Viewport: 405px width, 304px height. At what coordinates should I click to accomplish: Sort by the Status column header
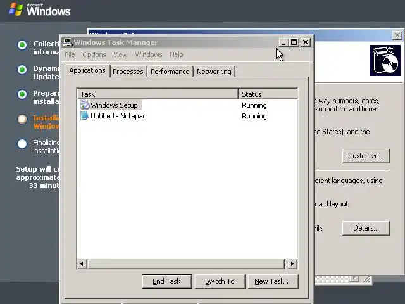point(268,94)
